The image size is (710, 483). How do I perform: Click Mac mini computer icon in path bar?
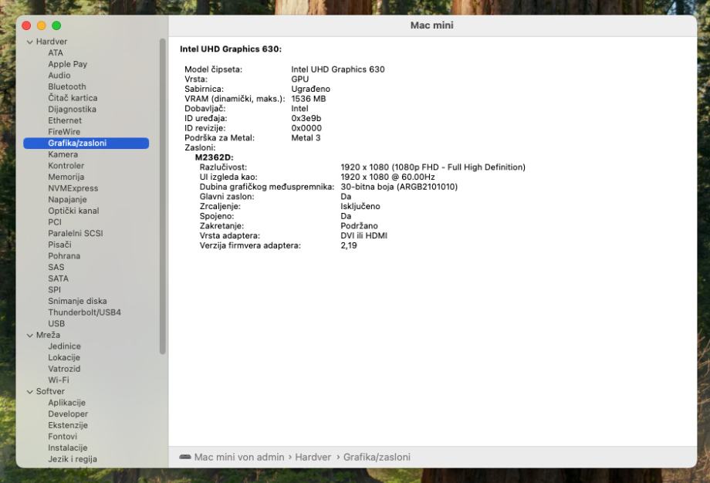(184, 458)
